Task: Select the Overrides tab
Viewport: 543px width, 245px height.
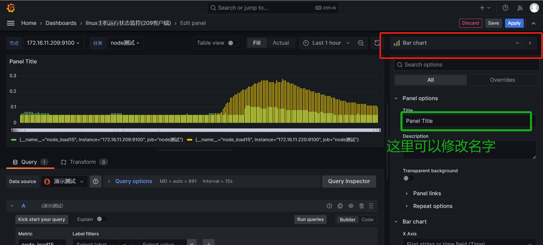Action: [x=502, y=80]
